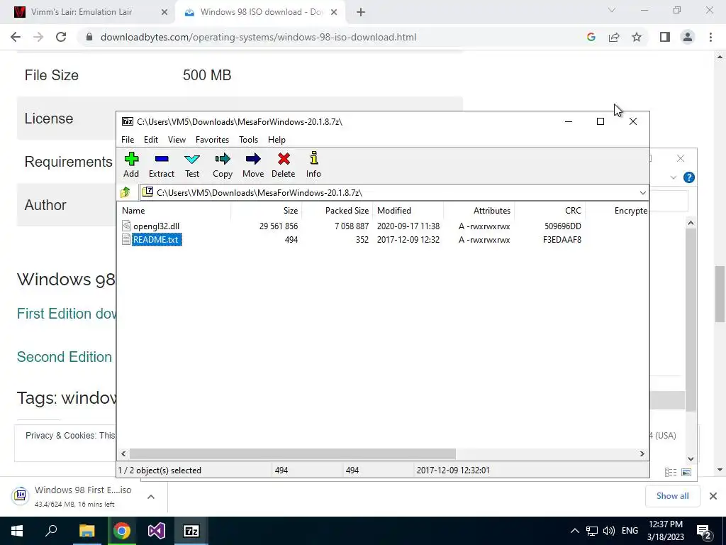Image resolution: width=726 pixels, height=545 pixels.
Task: Close the Vimm's Lair tab
Action: click(164, 12)
